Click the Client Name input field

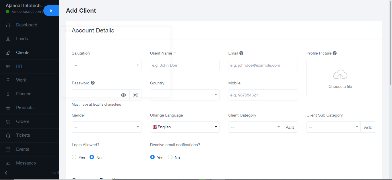(185, 65)
